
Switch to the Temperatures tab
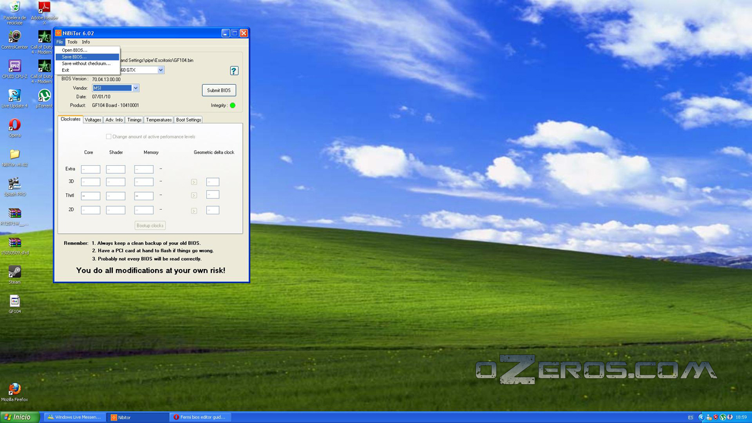[159, 120]
